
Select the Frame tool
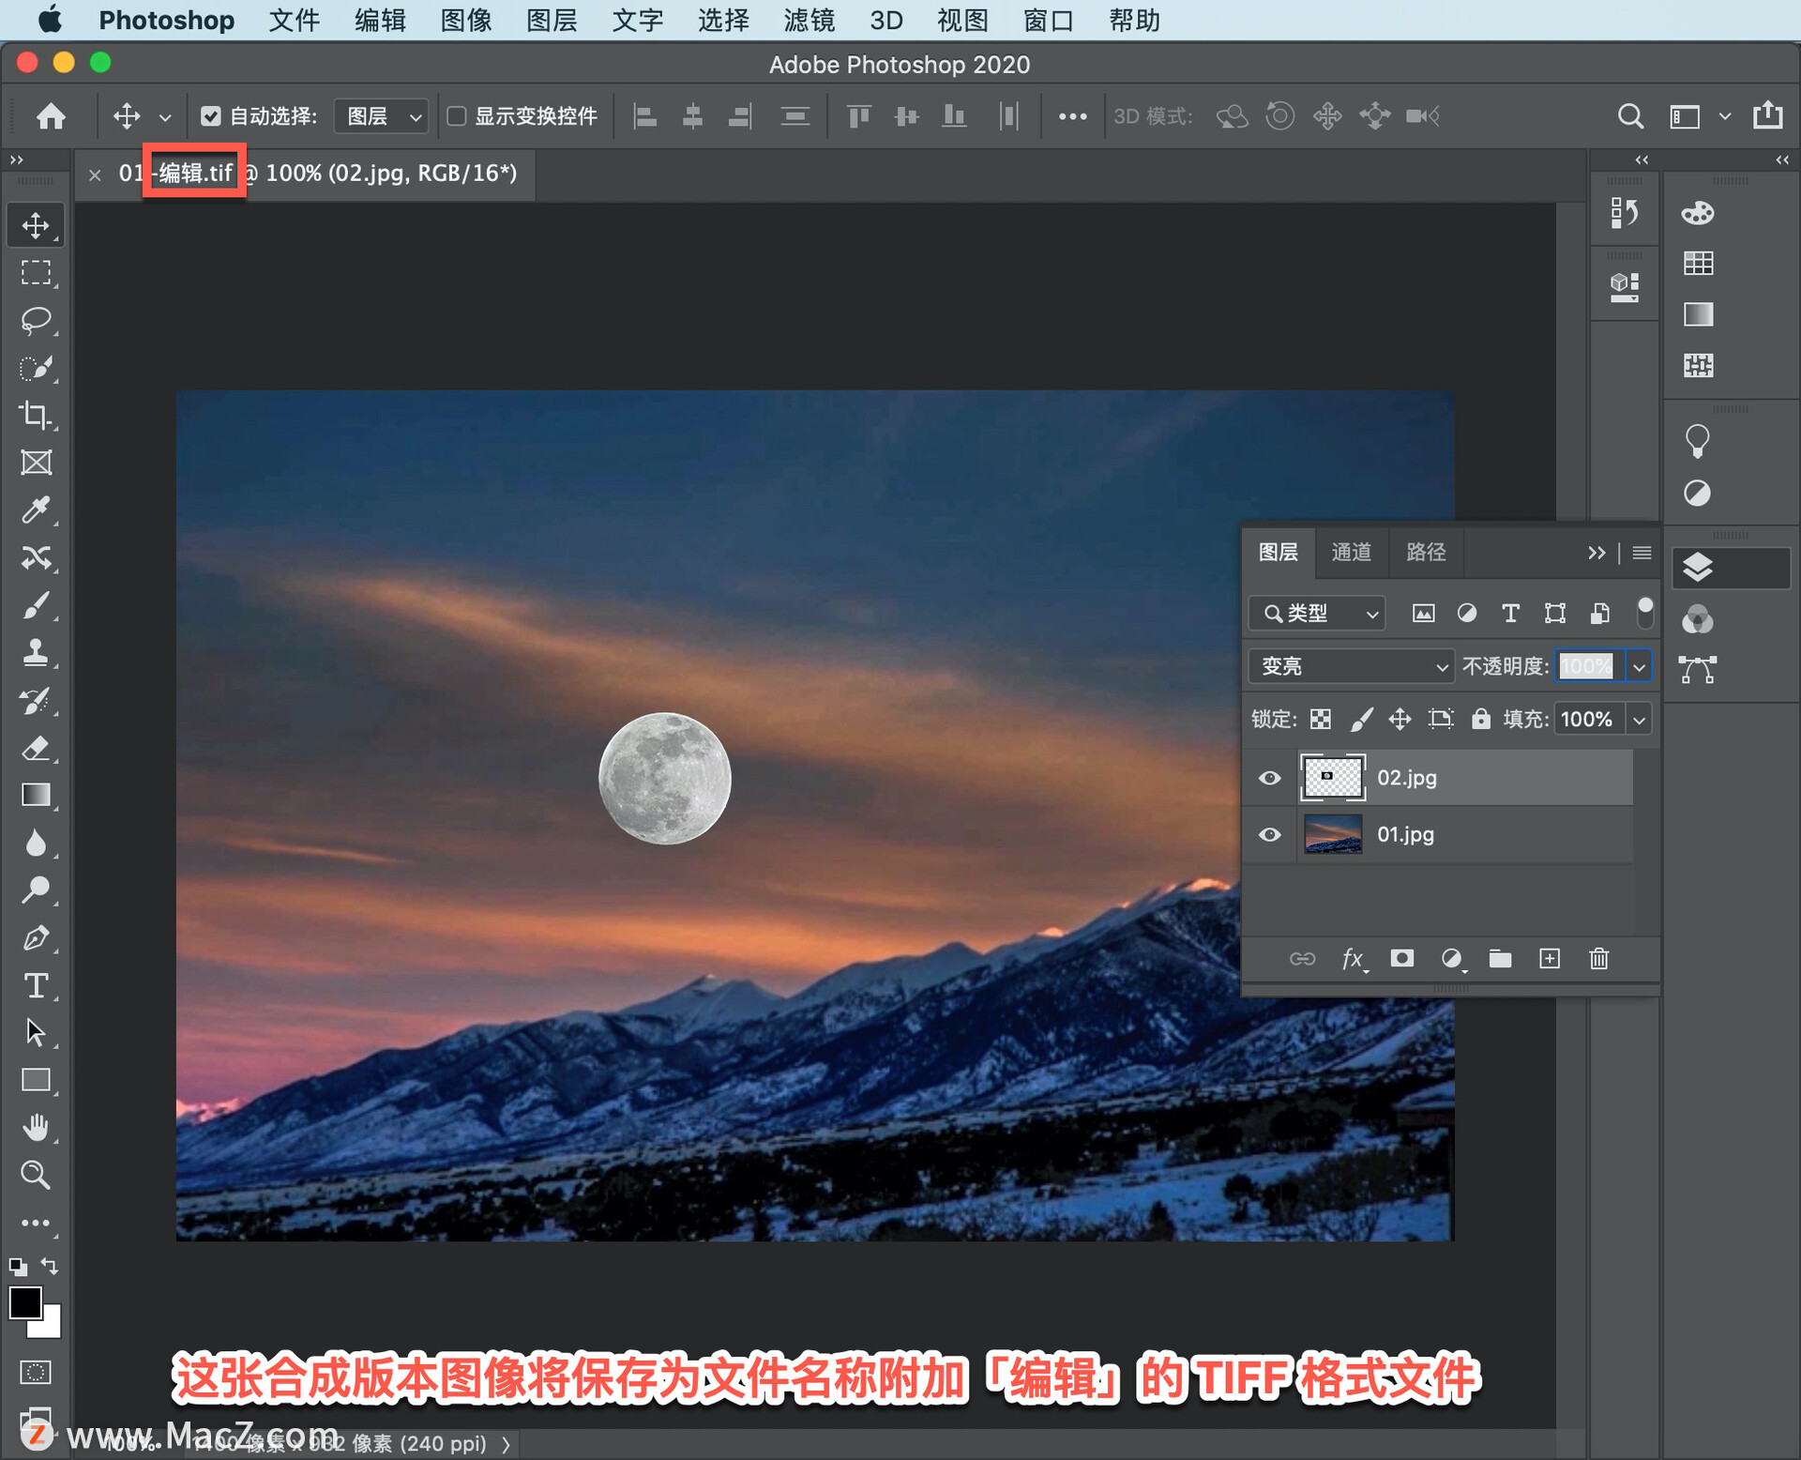click(36, 463)
